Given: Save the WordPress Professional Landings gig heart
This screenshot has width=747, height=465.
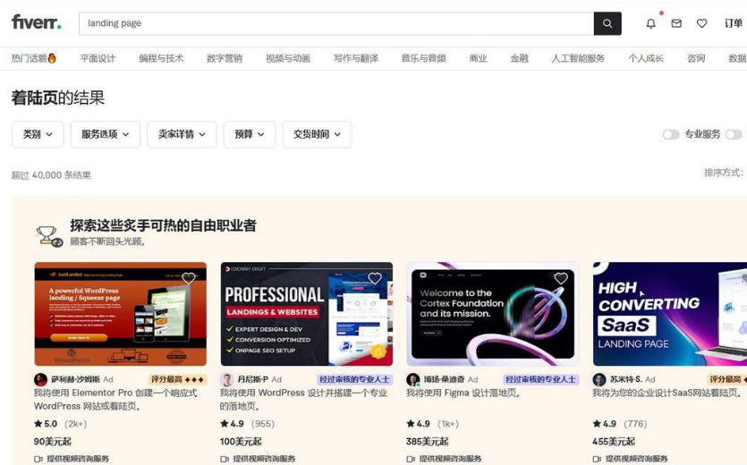Looking at the screenshot, I should 375,278.
